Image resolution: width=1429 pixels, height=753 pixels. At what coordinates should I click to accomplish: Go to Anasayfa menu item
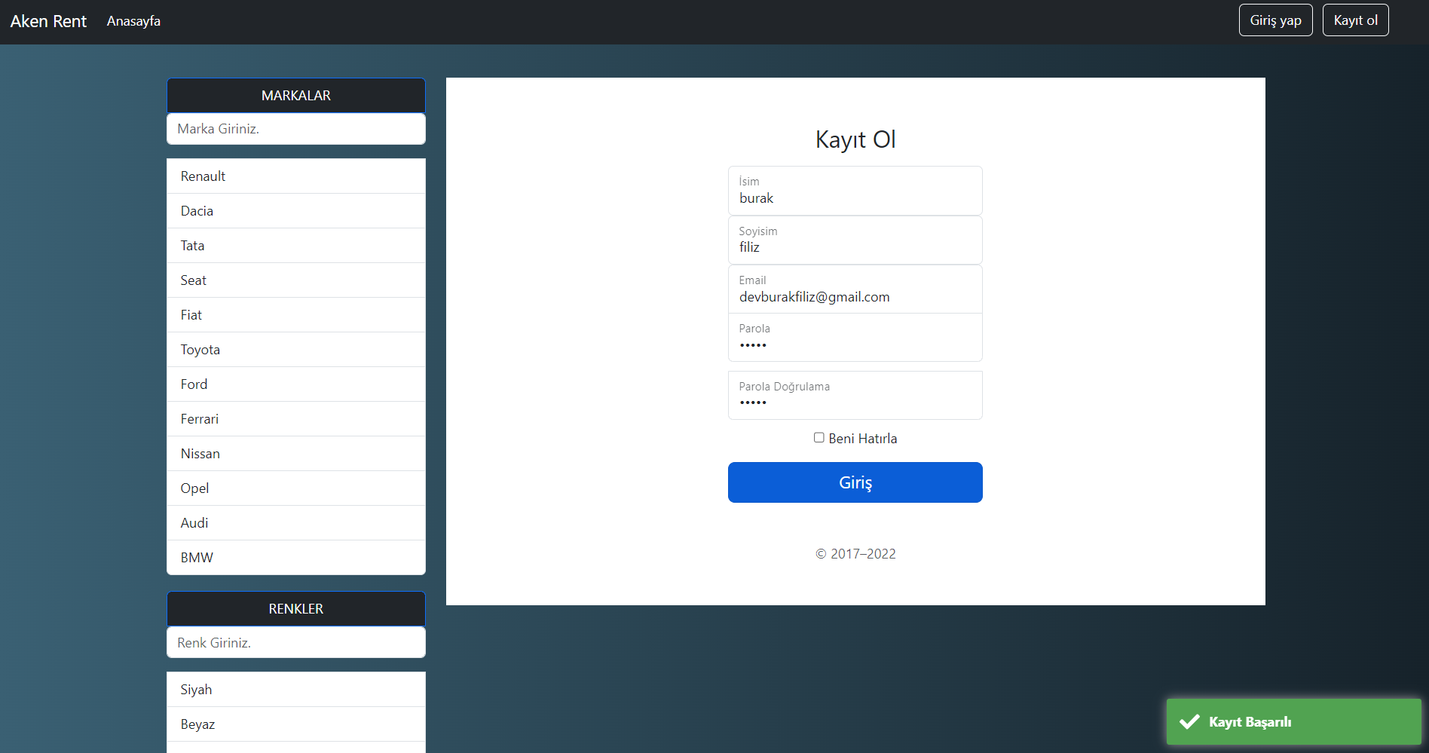tap(133, 21)
